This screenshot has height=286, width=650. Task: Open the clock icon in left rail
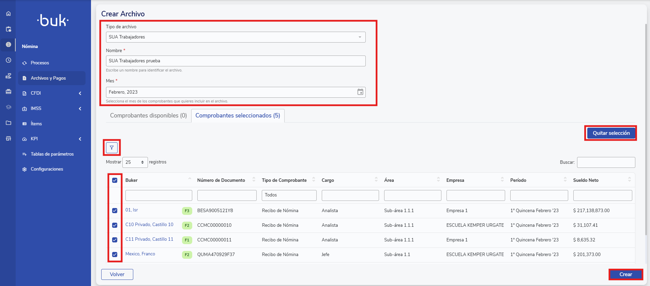(x=9, y=60)
